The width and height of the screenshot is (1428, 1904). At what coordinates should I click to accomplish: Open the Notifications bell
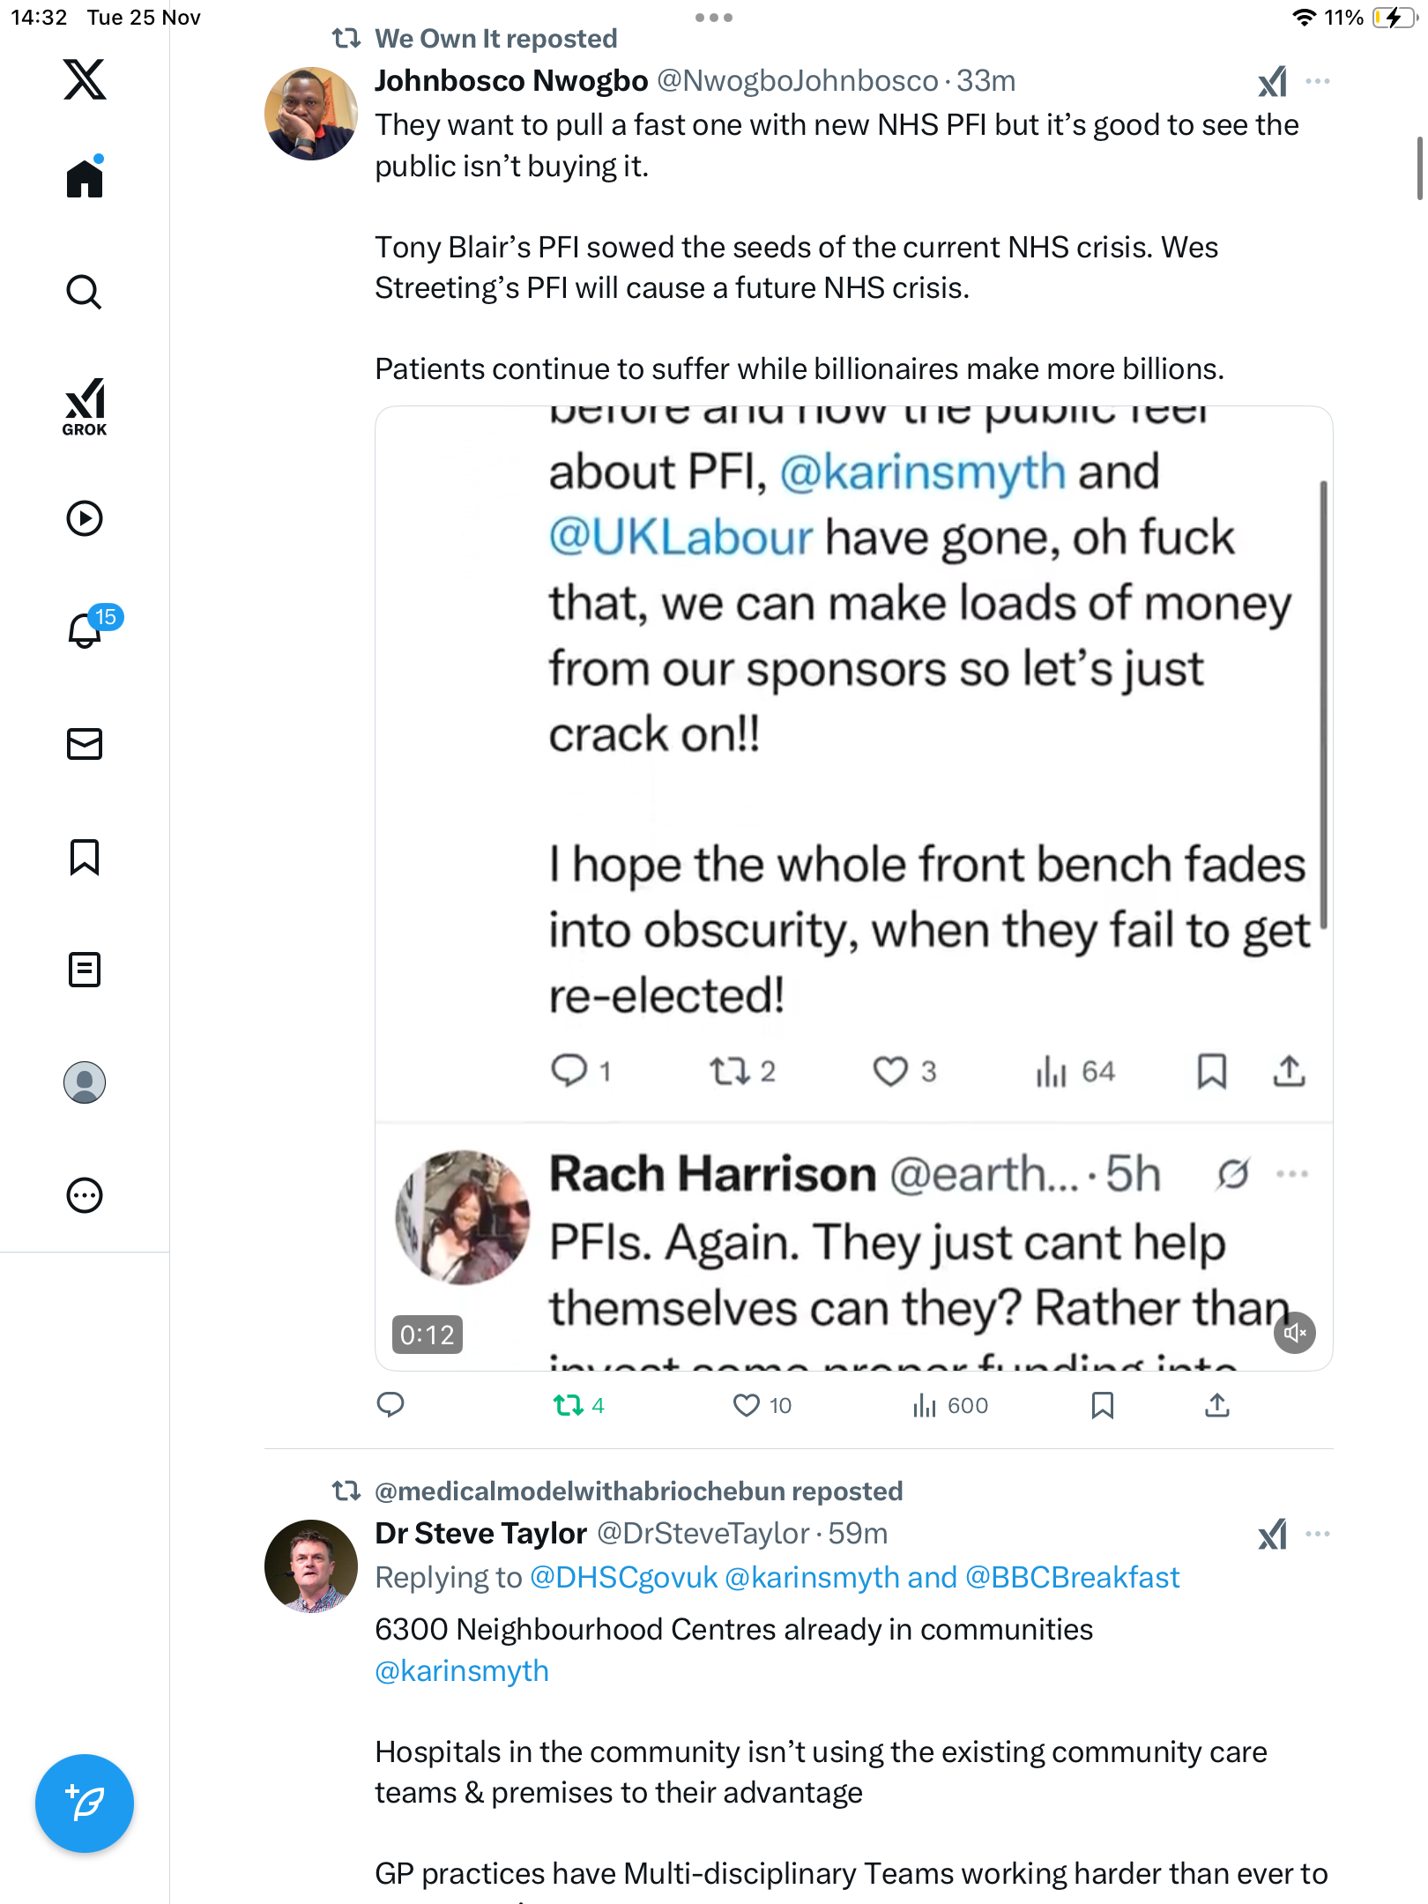[85, 630]
